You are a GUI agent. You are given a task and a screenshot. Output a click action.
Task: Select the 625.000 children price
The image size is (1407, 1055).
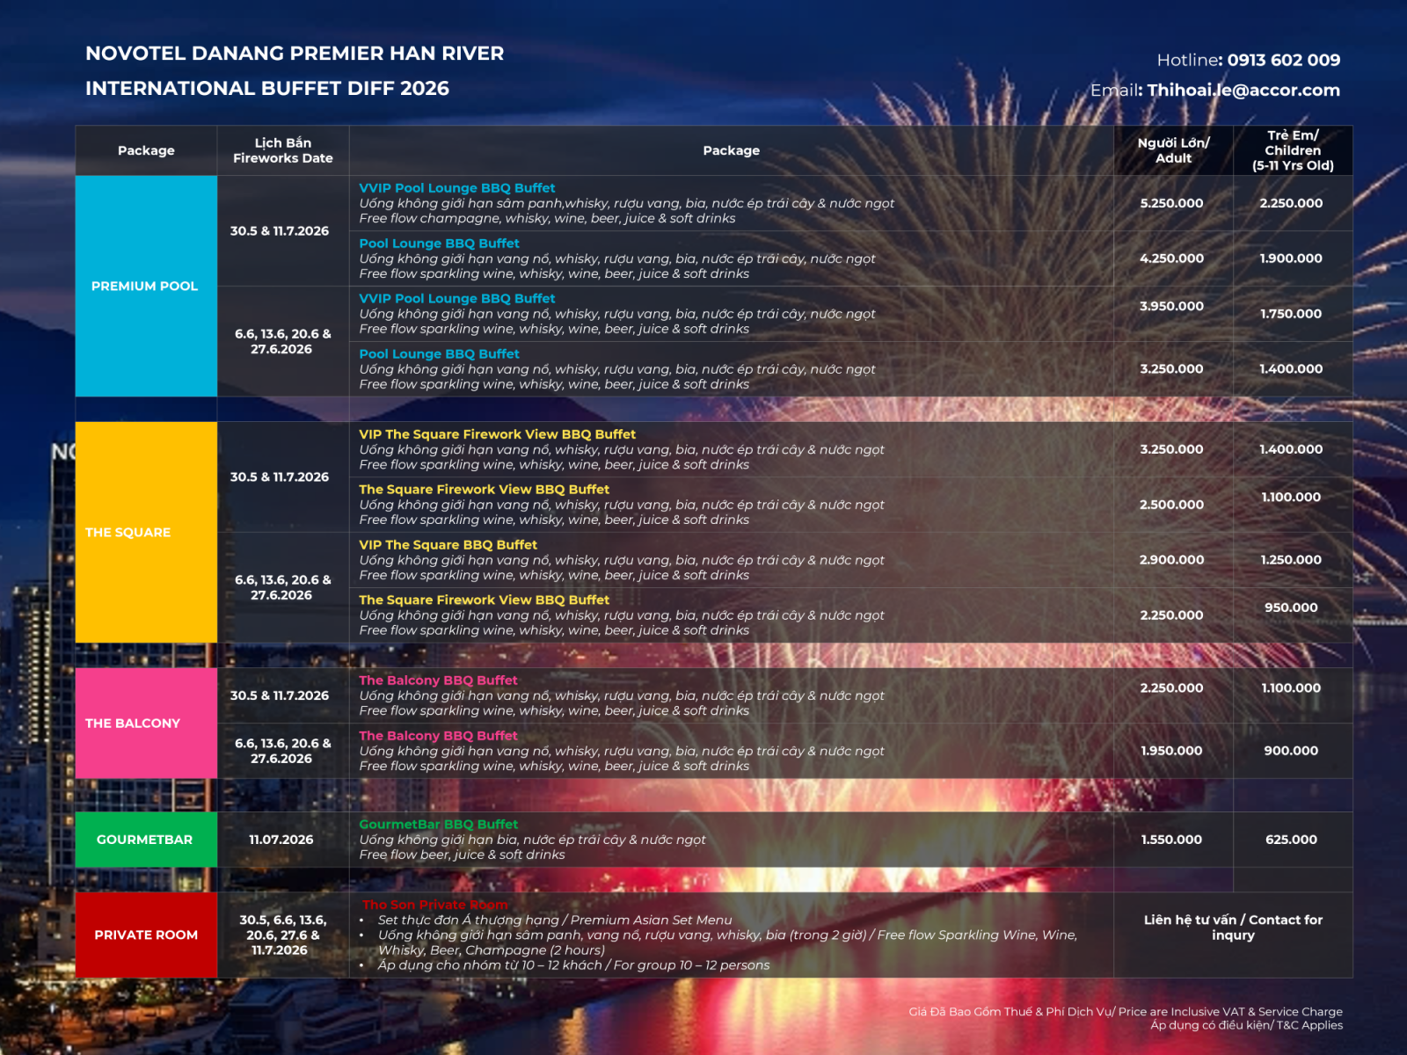click(x=1291, y=840)
